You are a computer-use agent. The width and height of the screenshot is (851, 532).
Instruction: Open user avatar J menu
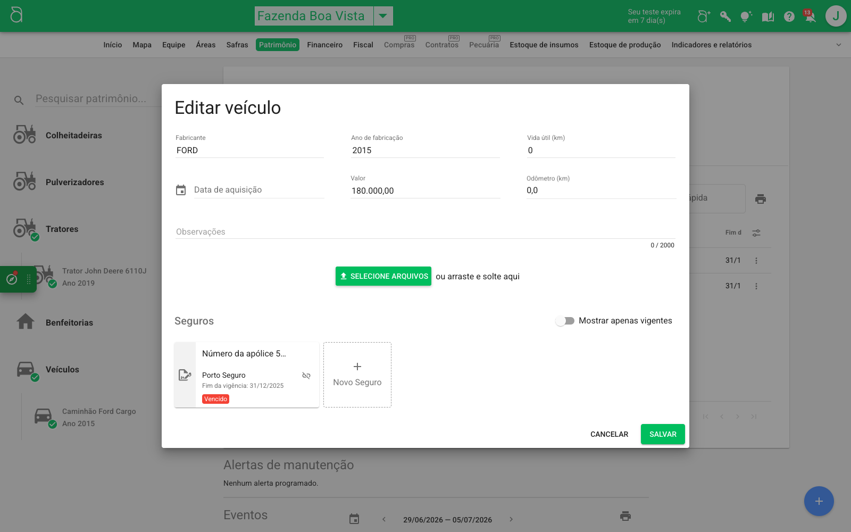click(836, 16)
